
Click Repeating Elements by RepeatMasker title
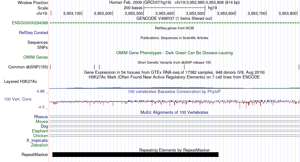(x=174, y=150)
